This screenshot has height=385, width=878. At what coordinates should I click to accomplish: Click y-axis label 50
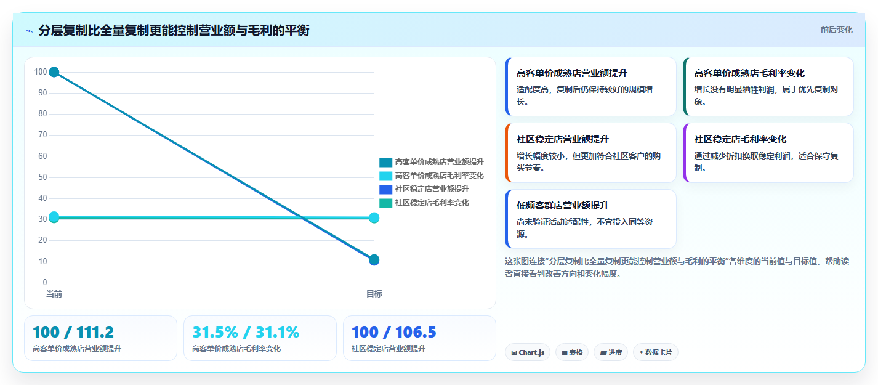[43, 177]
